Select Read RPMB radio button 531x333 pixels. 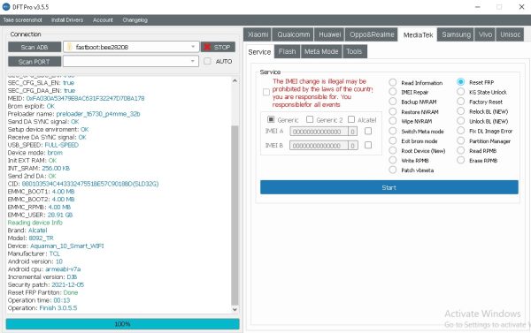460,150
